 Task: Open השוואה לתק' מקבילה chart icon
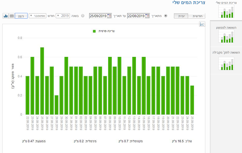(226, 64)
